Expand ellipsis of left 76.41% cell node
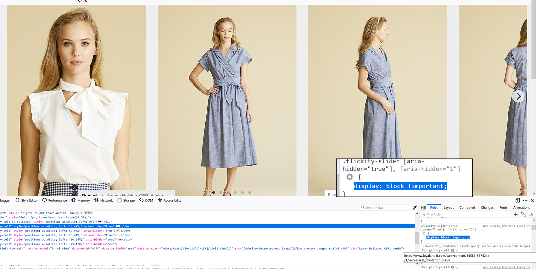 pos(118,235)
